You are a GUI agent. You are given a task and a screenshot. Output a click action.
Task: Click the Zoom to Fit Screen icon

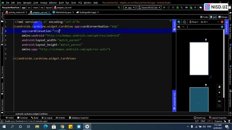(219, 106)
